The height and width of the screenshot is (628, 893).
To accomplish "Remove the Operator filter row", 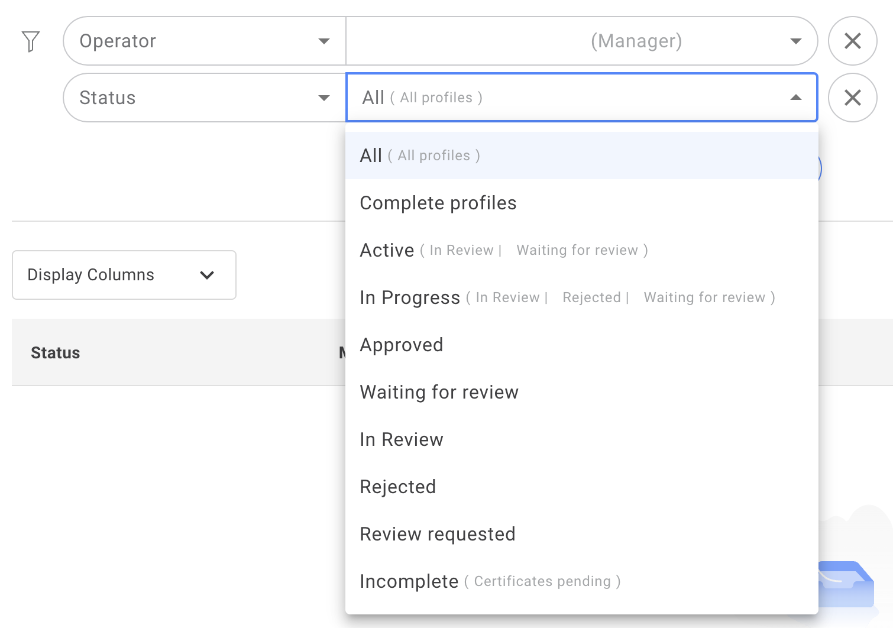I will 852,41.
